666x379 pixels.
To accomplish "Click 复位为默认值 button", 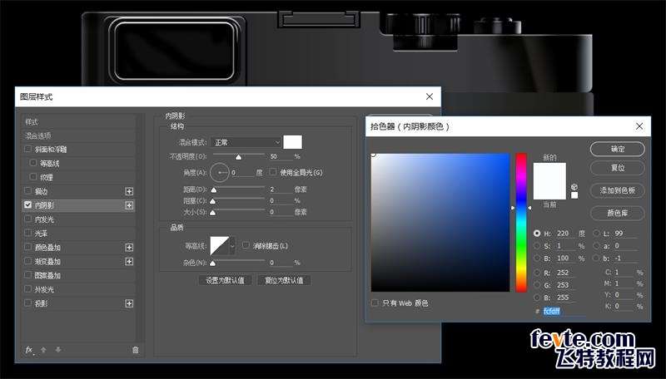I will tap(284, 280).
